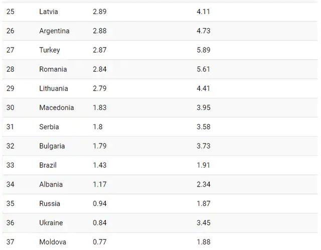Click Turkey's 5.89 value

(x=204, y=50)
